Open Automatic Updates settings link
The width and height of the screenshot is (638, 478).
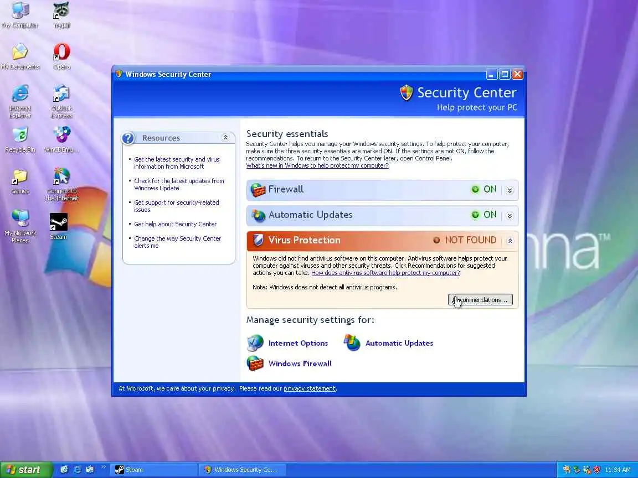pos(399,343)
